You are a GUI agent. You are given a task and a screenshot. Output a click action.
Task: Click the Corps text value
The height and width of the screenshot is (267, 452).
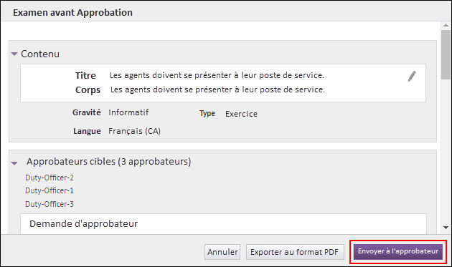(217, 89)
